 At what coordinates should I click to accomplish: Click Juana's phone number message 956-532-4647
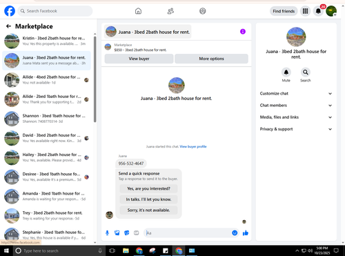tap(131, 164)
